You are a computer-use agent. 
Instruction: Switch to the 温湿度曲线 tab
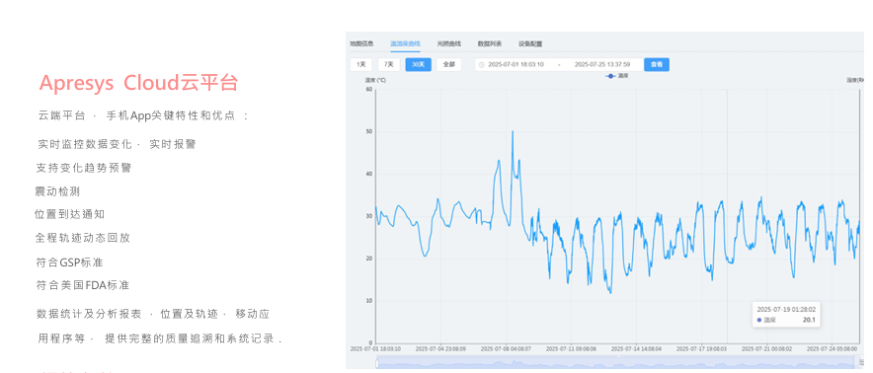point(405,43)
